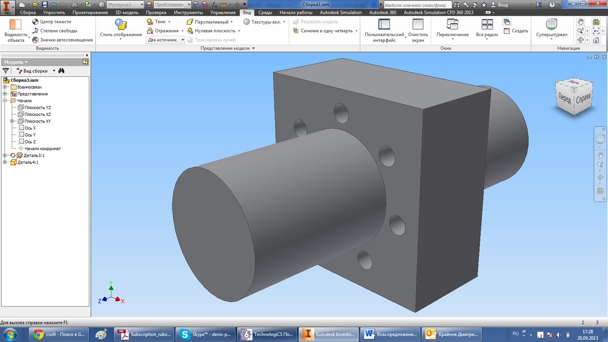Viewport: 608px width, 342px height.
Task: Open the appearance color wheel in quick toolbar
Action: pyautogui.click(x=149, y=4)
